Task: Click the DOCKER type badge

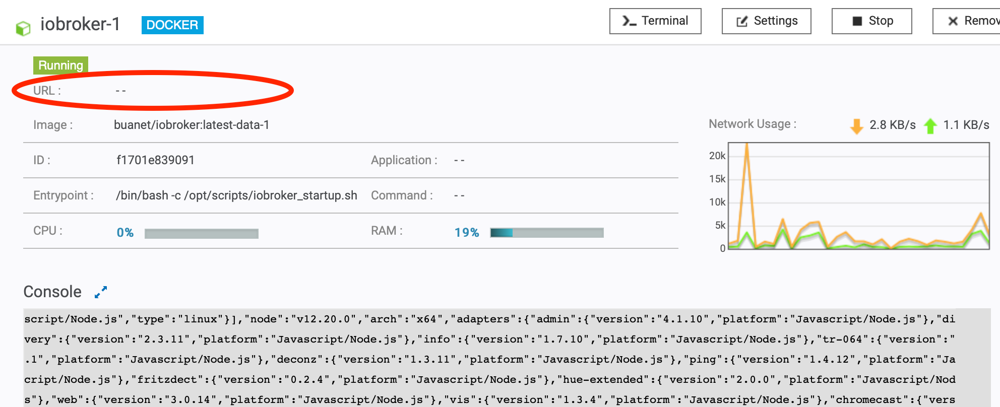Action: 172,25
